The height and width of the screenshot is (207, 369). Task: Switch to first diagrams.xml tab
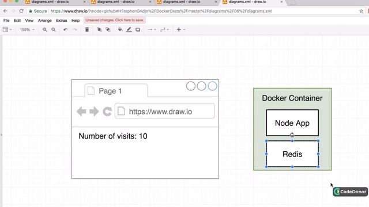(x=50, y=2)
